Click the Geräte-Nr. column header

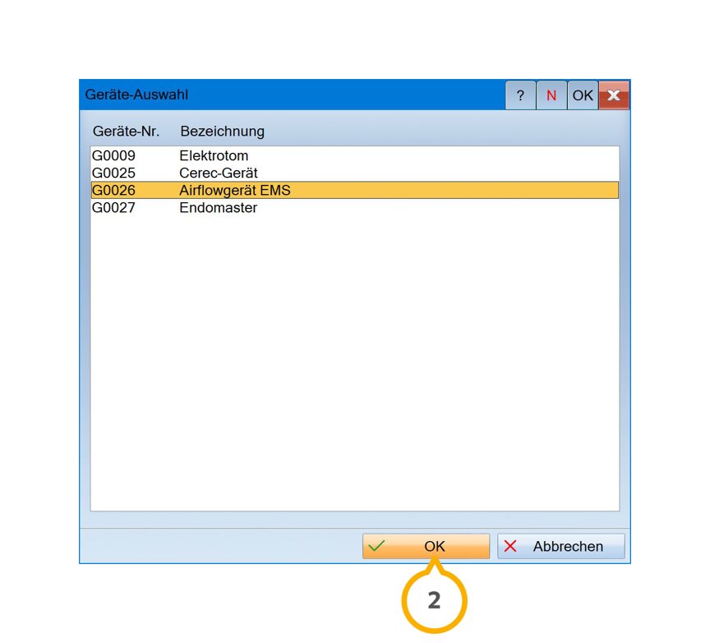126,132
